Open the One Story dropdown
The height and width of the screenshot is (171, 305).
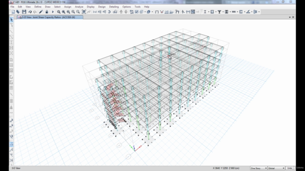click(258, 168)
